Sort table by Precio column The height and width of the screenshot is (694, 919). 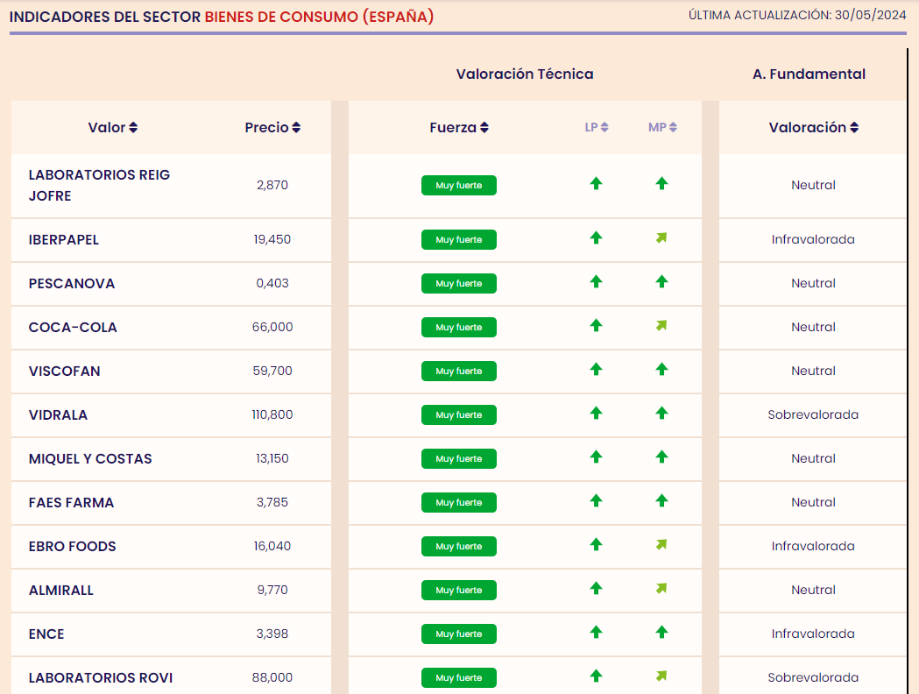click(272, 128)
